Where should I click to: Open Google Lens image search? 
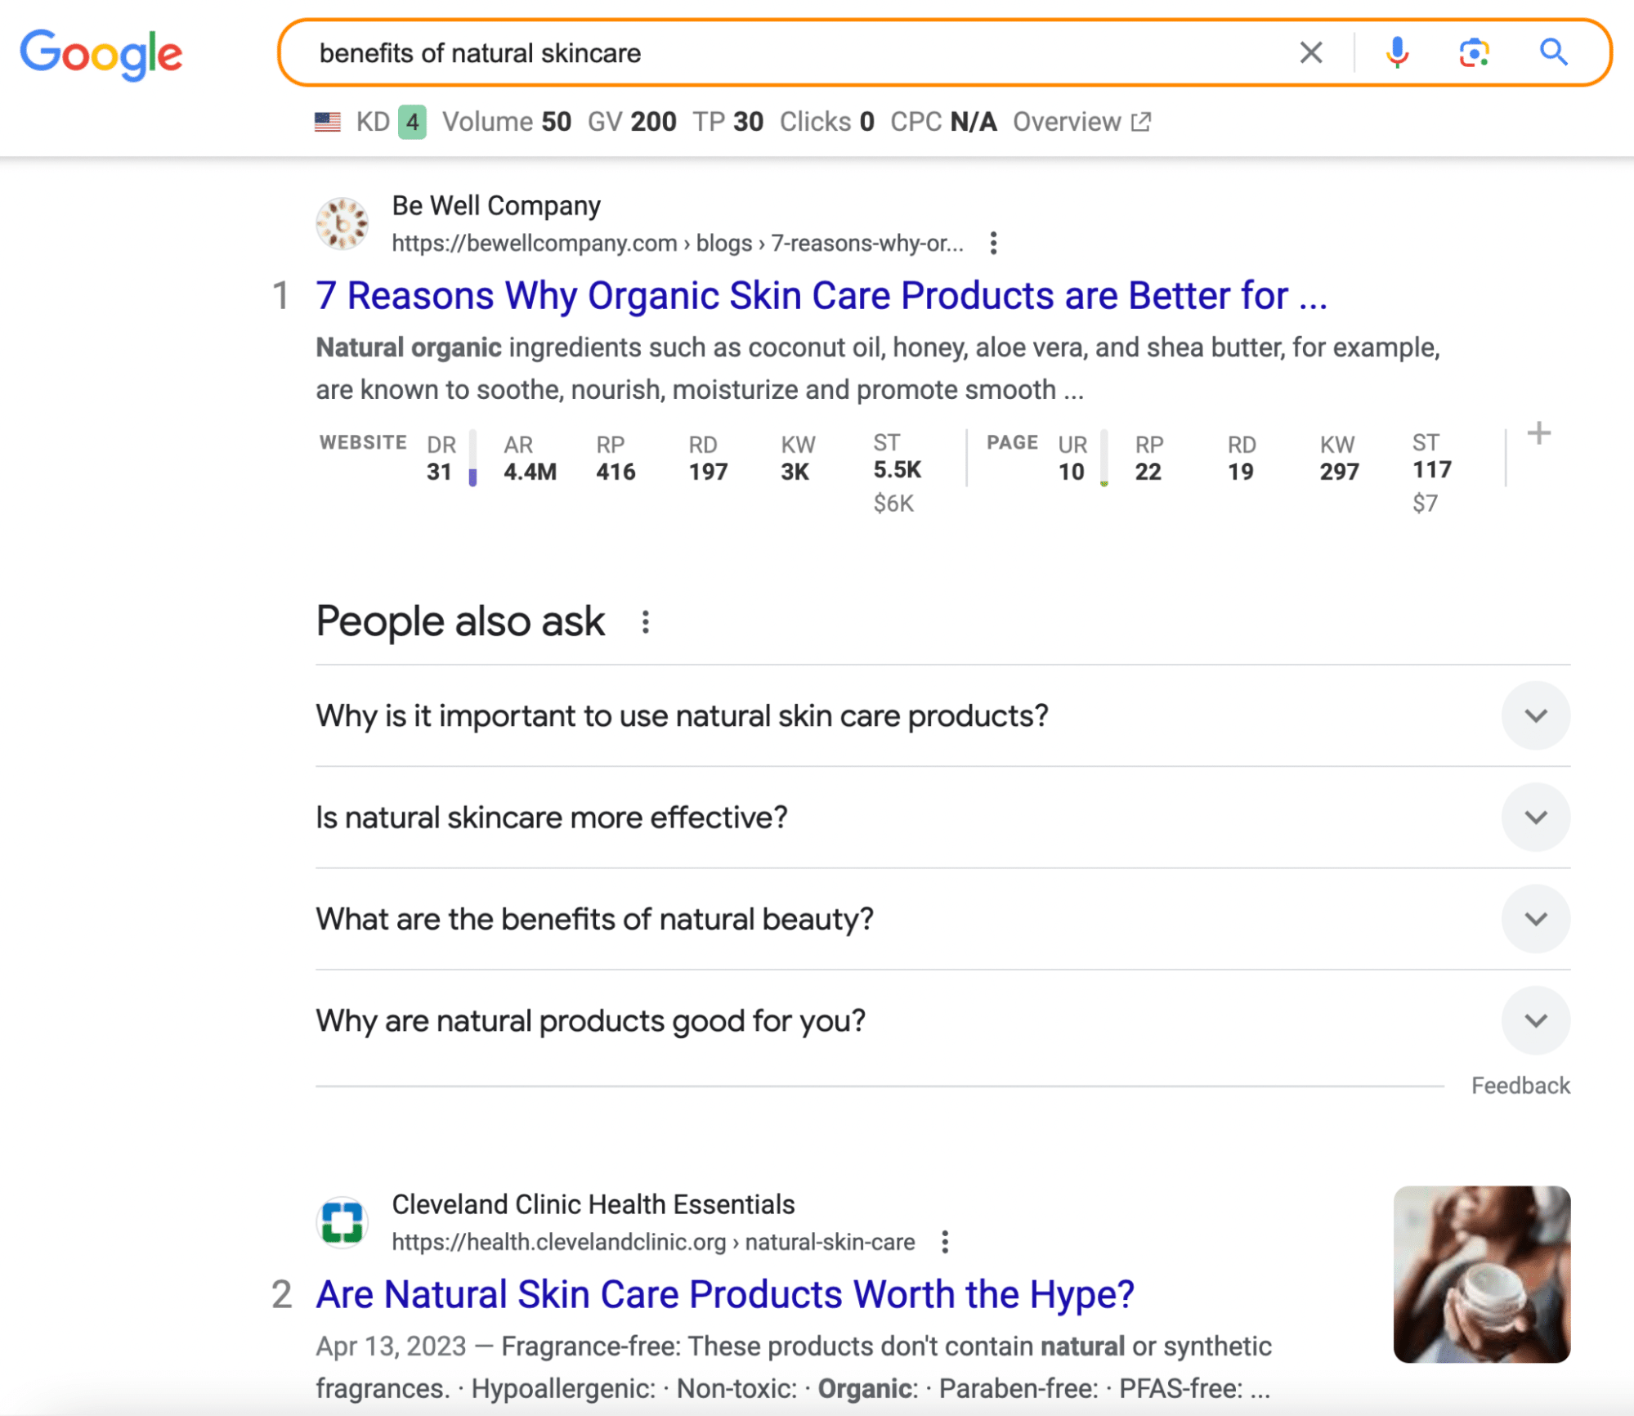[1472, 52]
